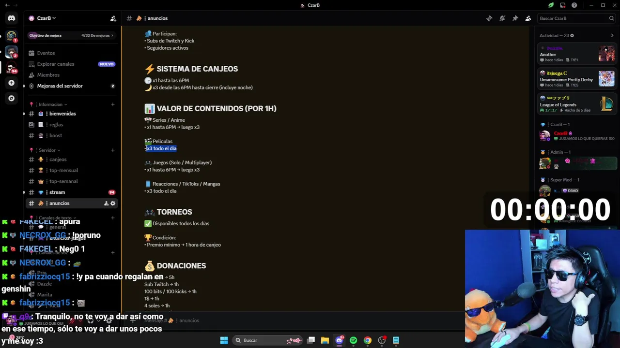The image size is (620, 348).
Task: Toggle the member list icon
Action: click(x=528, y=18)
